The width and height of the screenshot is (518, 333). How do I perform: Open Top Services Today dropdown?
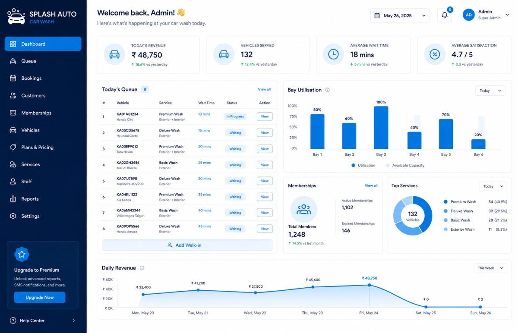pos(493,186)
